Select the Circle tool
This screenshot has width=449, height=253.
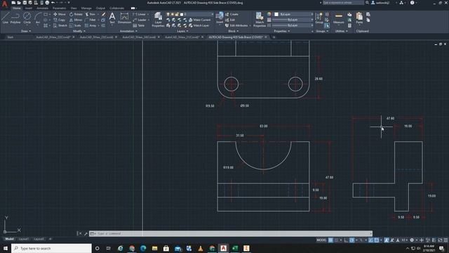tap(27, 18)
